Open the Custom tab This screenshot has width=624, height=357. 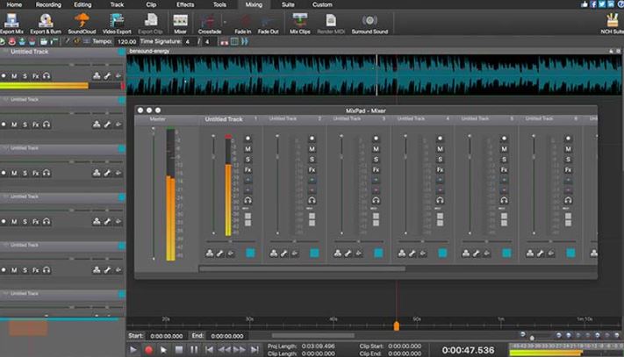click(322, 4)
